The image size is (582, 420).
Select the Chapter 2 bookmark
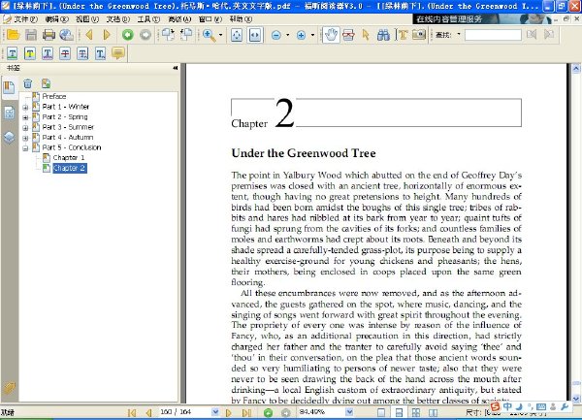coord(70,168)
